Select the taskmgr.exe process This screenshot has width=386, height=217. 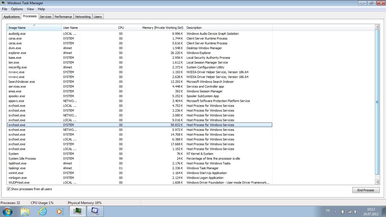(140, 168)
